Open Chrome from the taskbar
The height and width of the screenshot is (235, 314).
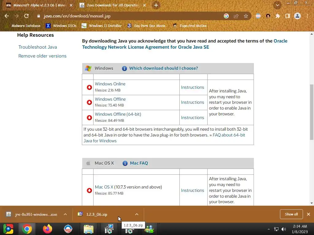[x=27, y=229]
